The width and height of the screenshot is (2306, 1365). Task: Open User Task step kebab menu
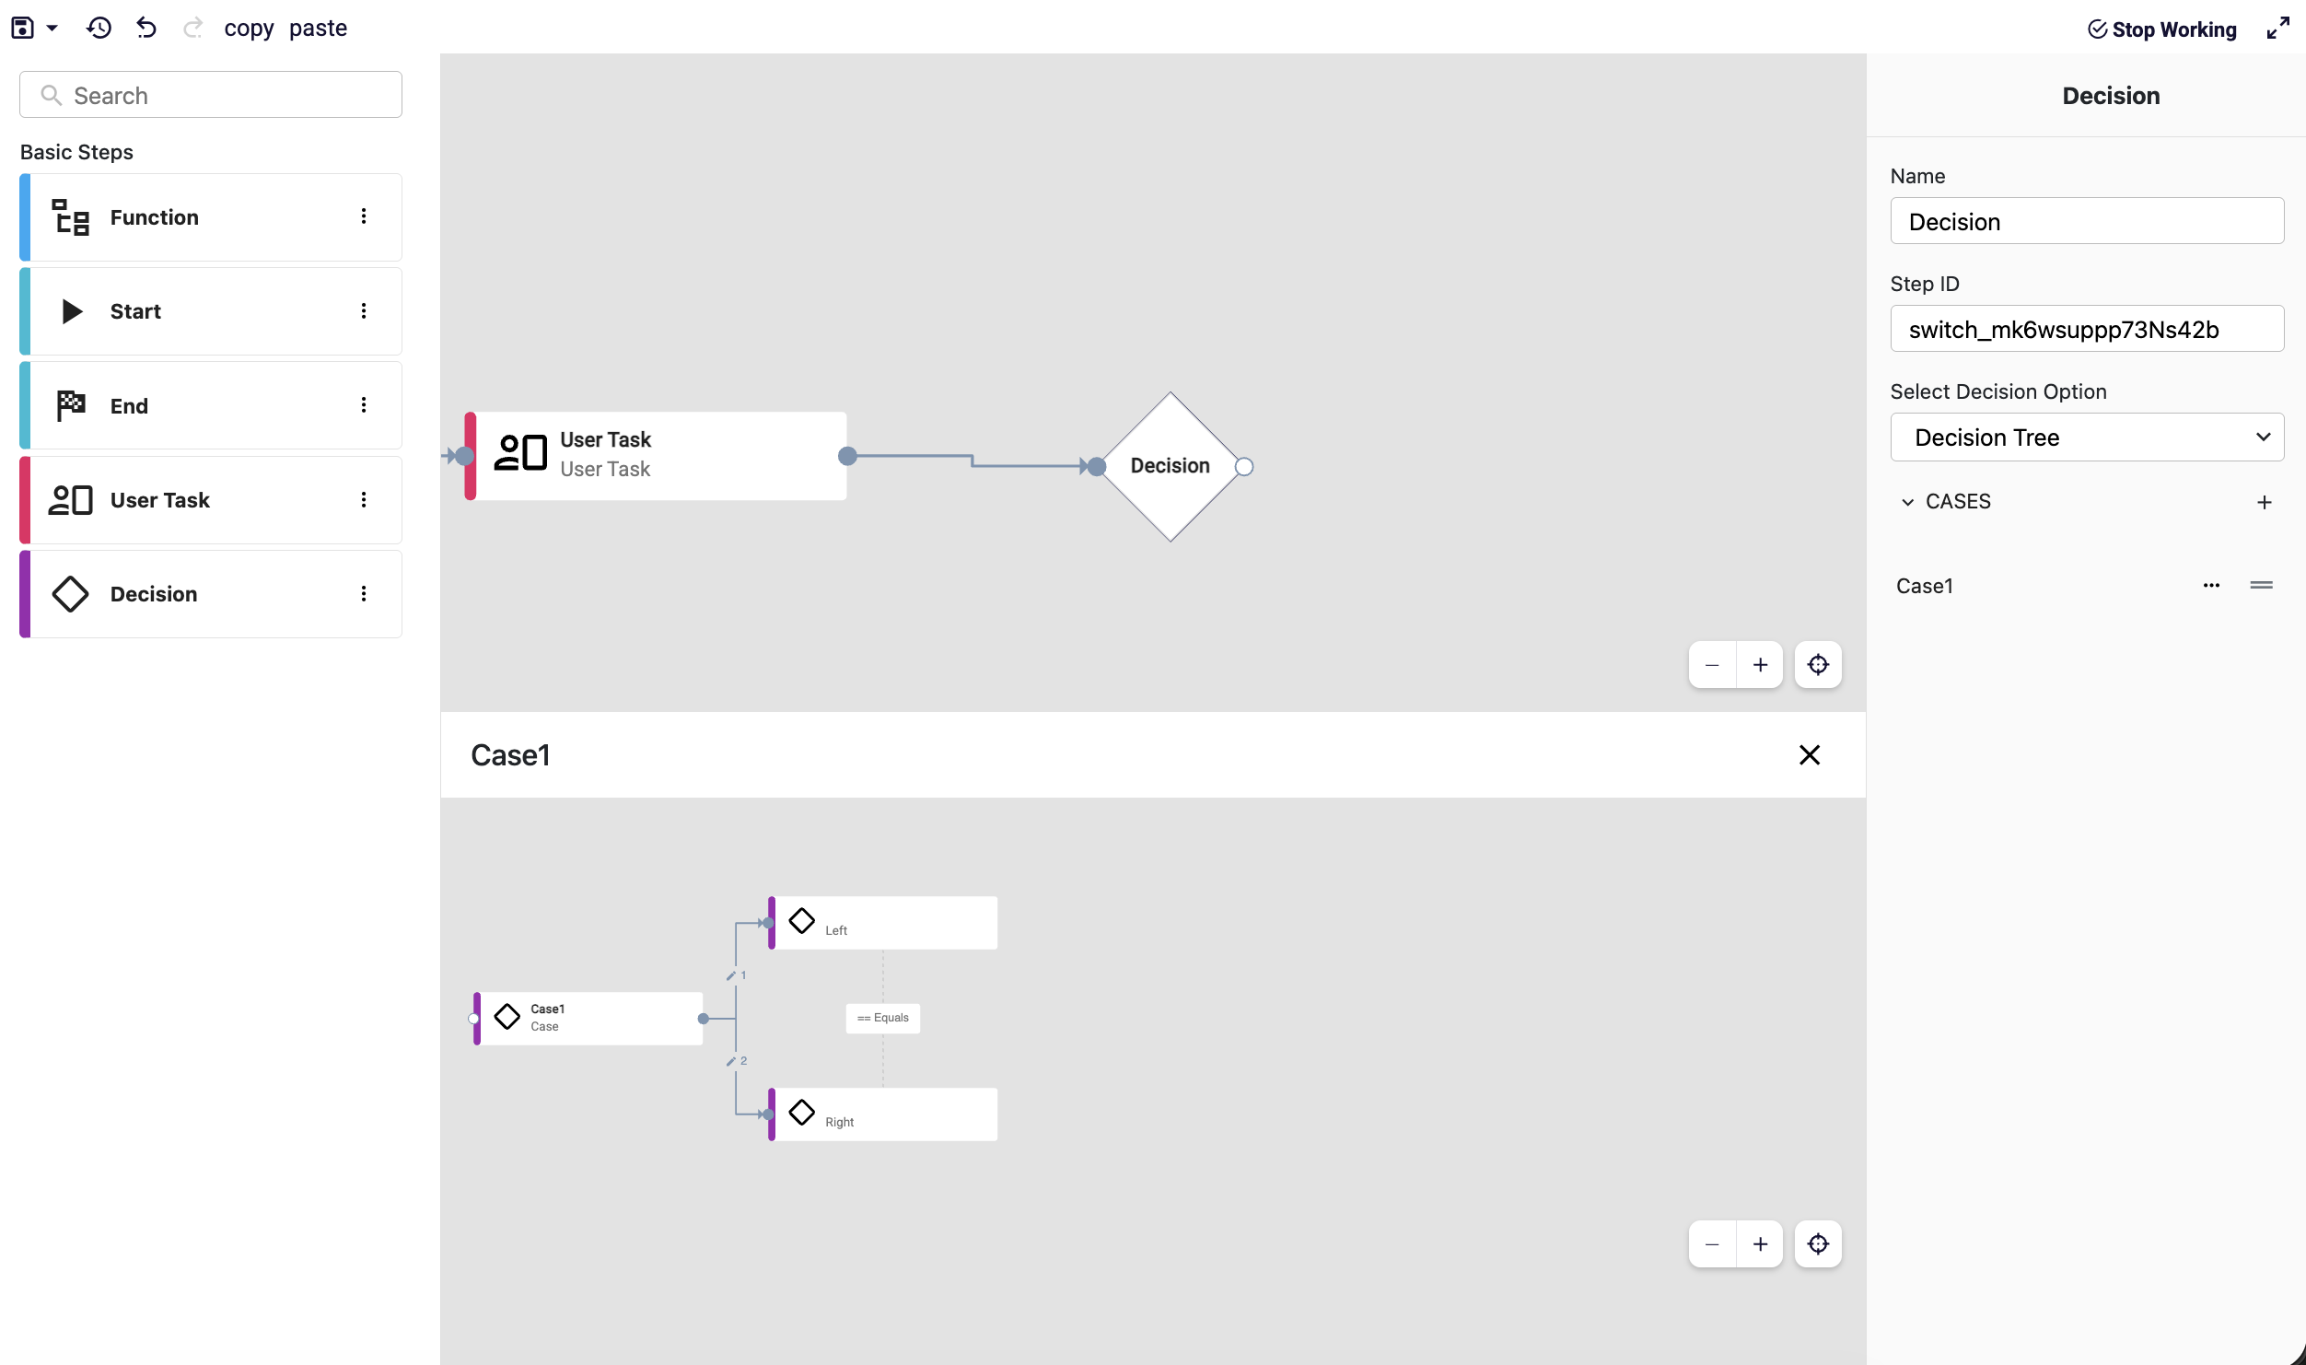click(x=364, y=500)
